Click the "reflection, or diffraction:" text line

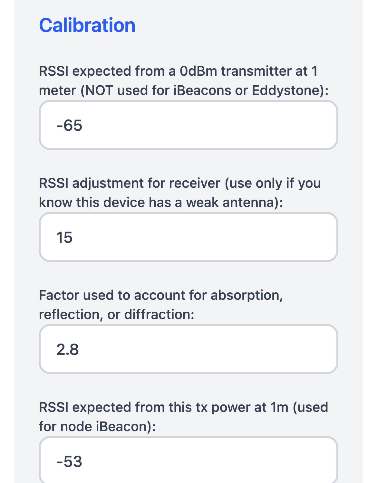[117, 315]
